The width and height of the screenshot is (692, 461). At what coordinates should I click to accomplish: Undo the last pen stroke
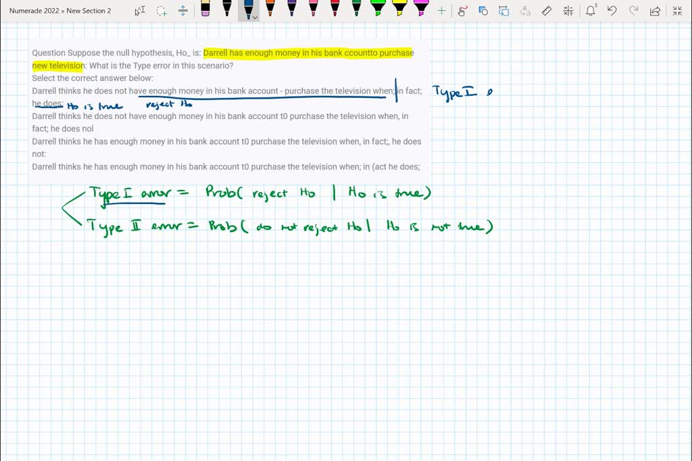coord(612,10)
